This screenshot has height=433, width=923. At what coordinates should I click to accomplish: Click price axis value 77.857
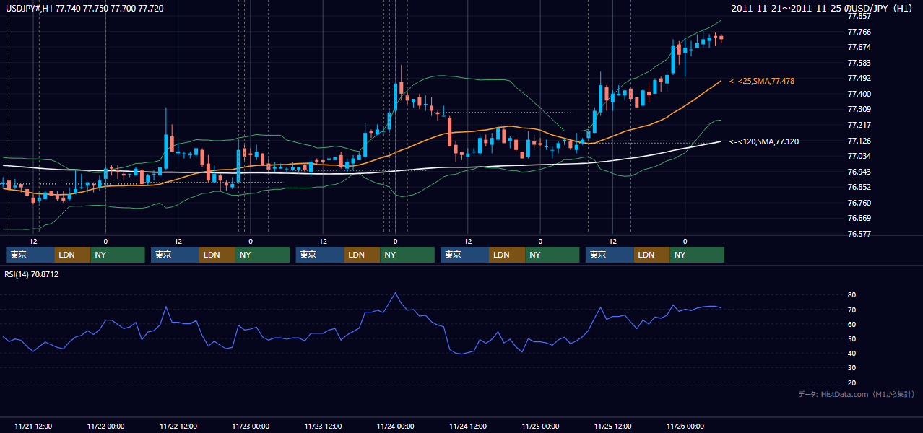point(859,16)
